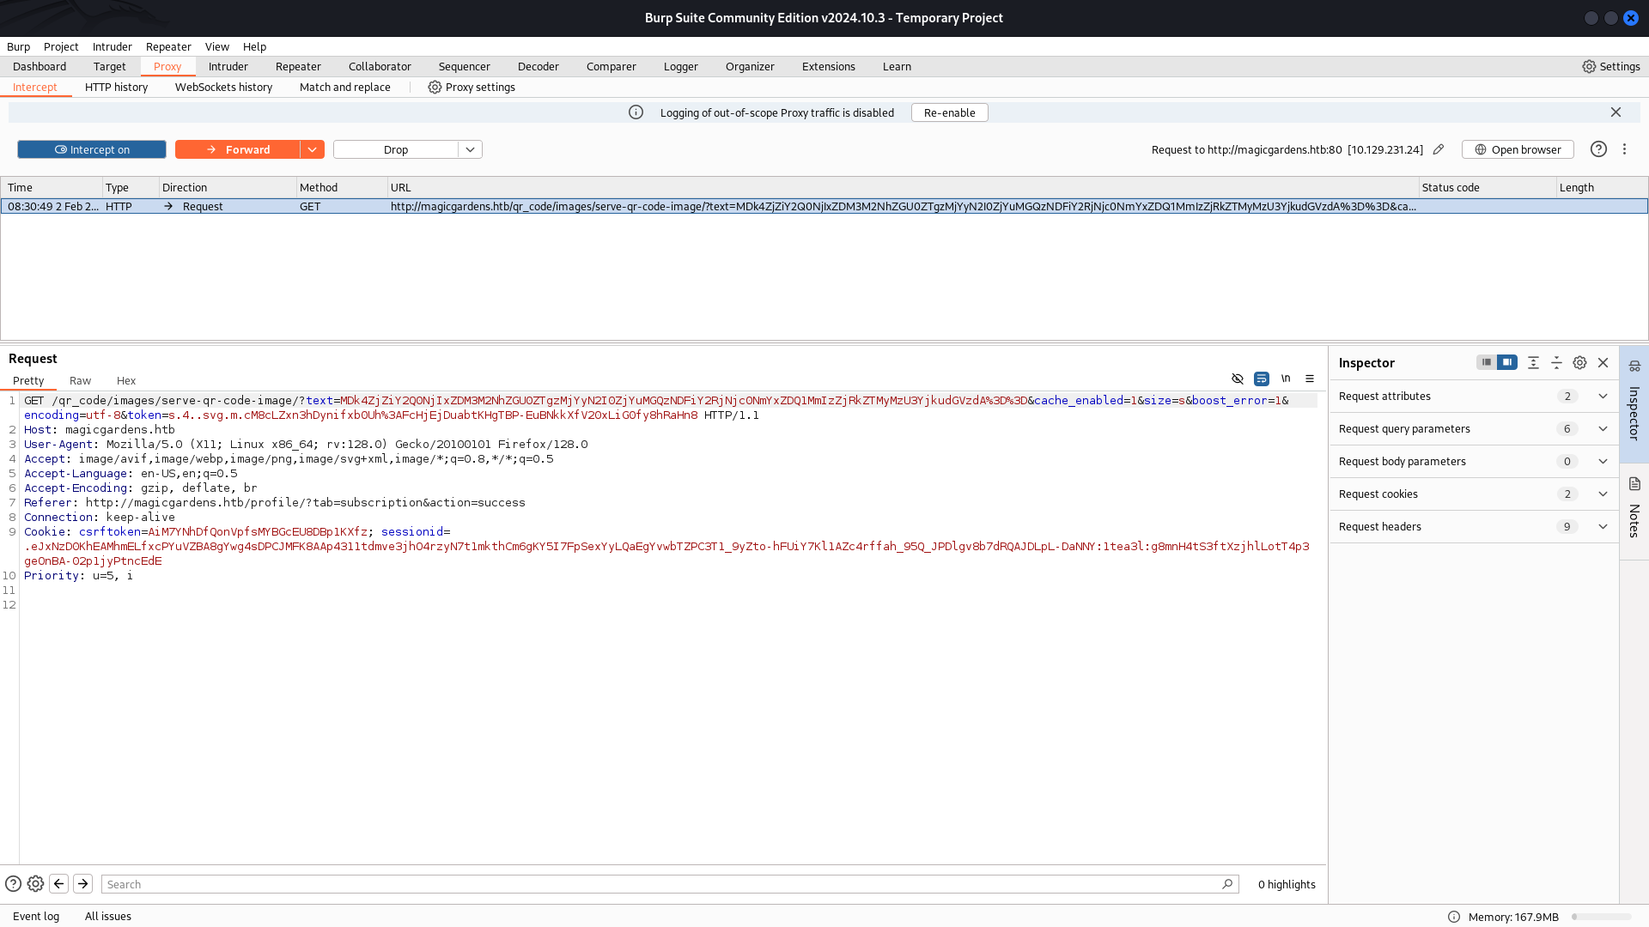Sort table by URL column header
Viewport: 1649px width, 927px height.
point(903,187)
